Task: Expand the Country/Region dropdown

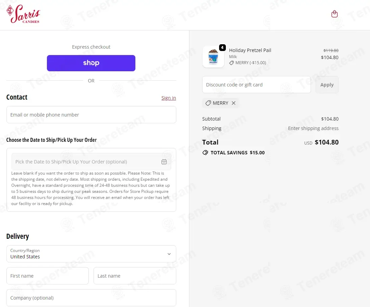Action: pos(91,254)
